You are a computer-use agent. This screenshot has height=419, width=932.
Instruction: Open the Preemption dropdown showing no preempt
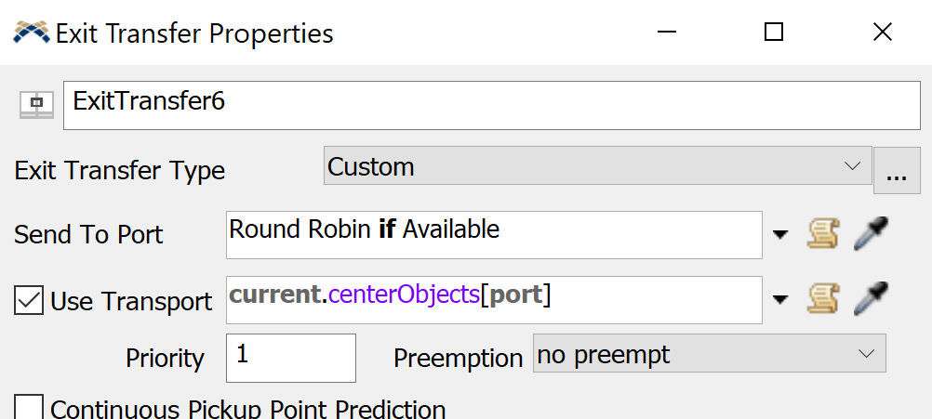tap(709, 354)
